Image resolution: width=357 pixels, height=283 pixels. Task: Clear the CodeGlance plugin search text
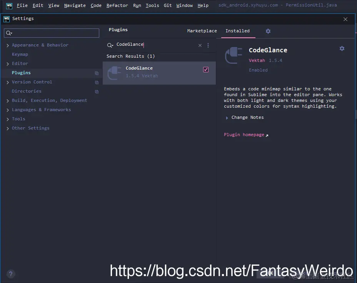200,45
